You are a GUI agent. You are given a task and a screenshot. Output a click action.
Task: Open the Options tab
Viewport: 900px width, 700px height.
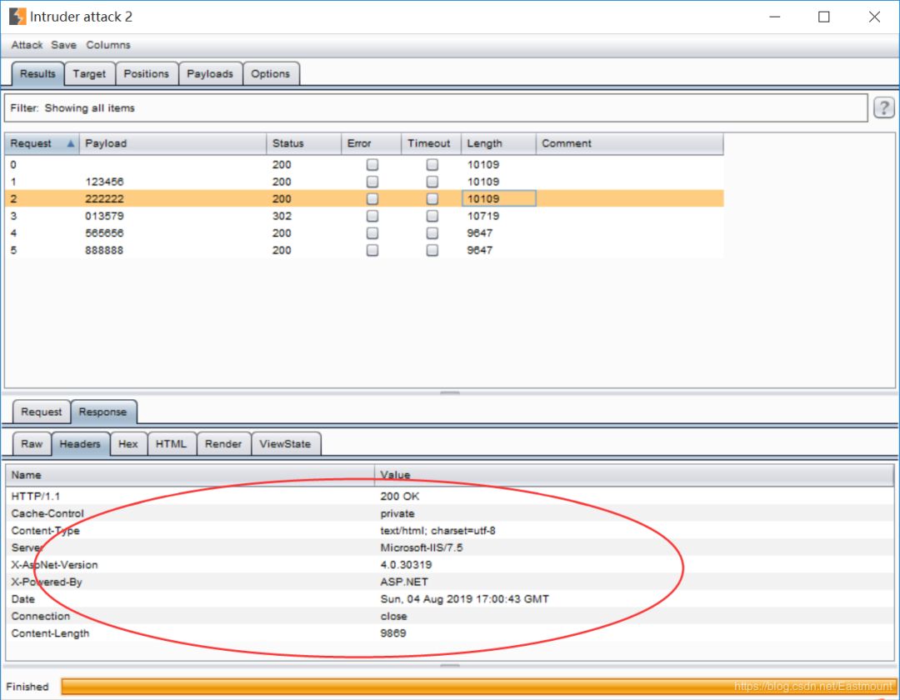pyautogui.click(x=270, y=74)
